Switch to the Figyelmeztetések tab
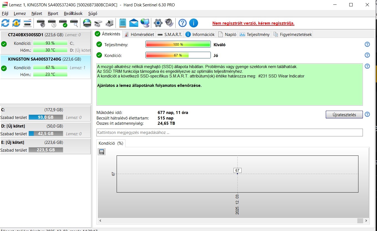The height and width of the screenshot is (231, 377). 292,34
